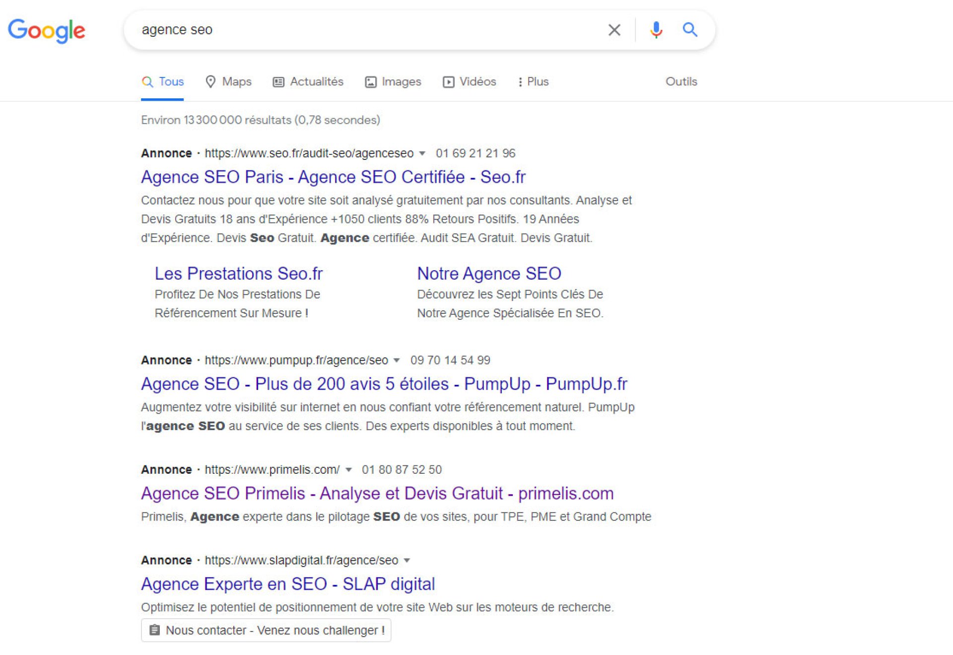
Task: Open 'Agence SEO - Plus de 200 avis' PumpUp result
Action: [384, 384]
